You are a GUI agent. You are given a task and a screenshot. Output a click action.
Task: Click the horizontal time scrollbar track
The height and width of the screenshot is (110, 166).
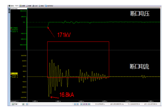pos(51,104)
